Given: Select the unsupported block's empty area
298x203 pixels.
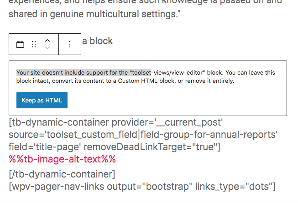Looking at the screenshot, I should 177,100.
